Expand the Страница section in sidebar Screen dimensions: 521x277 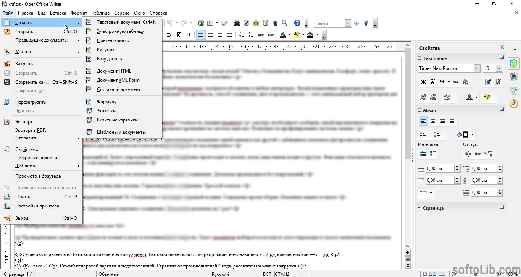419,208
